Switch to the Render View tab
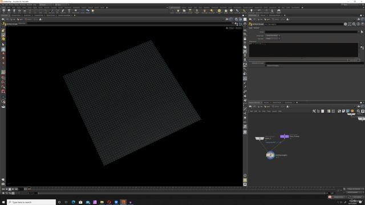Viewport: 365px width, 205px height. (x=27, y=15)
